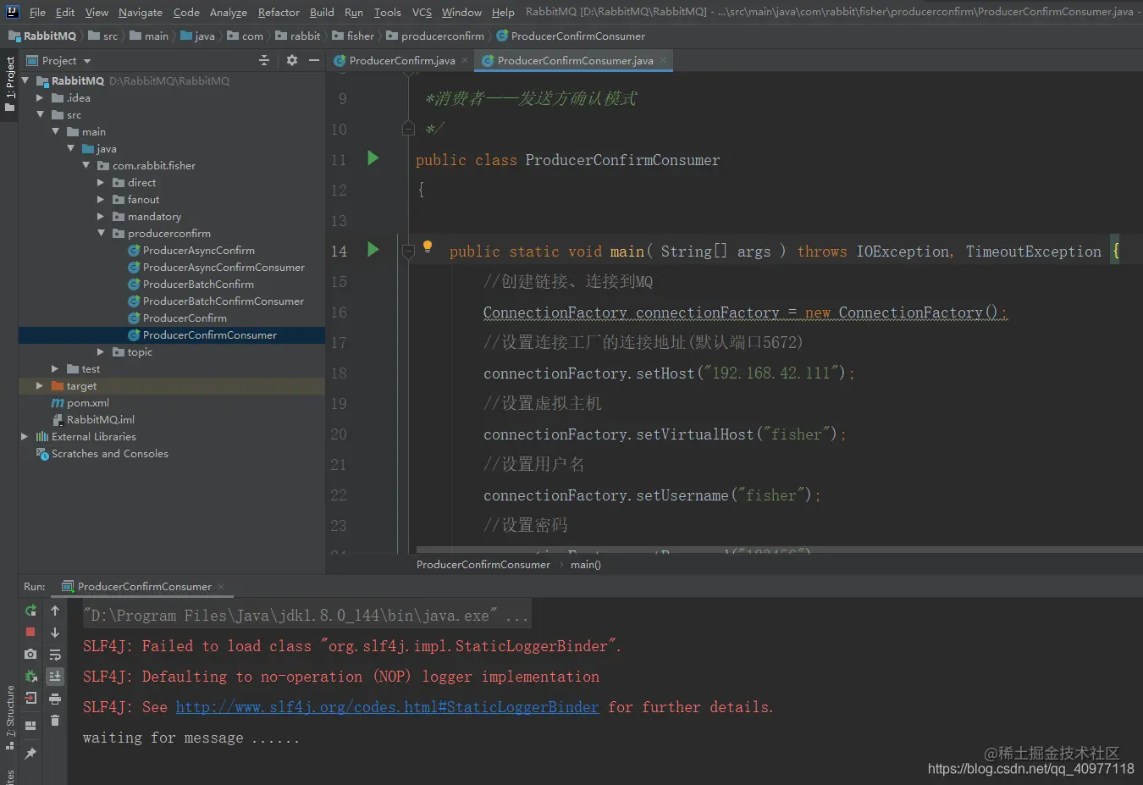1143x785 pixels.
Task: Click the main() breadcrumb below the editor
Action: coord(585,565)
